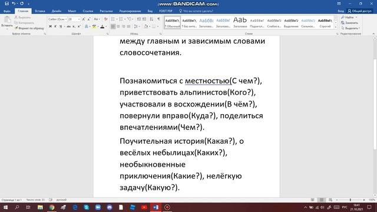Screen dimensions: 377x212
Task: Apply the Строгий style
Action: [x=325, y=22]
